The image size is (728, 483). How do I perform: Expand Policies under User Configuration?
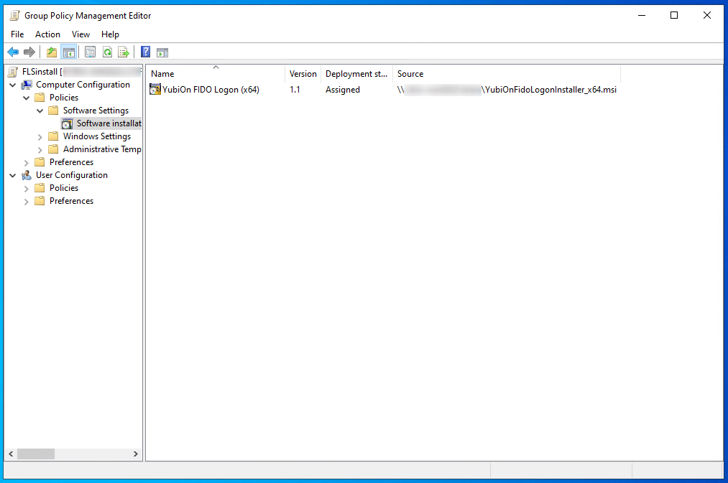[x=27, y=188]
